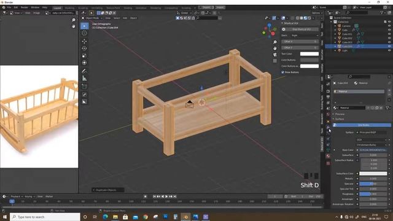Open viewport Add menu
The image size is (393, 221).
[x=125, y=18]
